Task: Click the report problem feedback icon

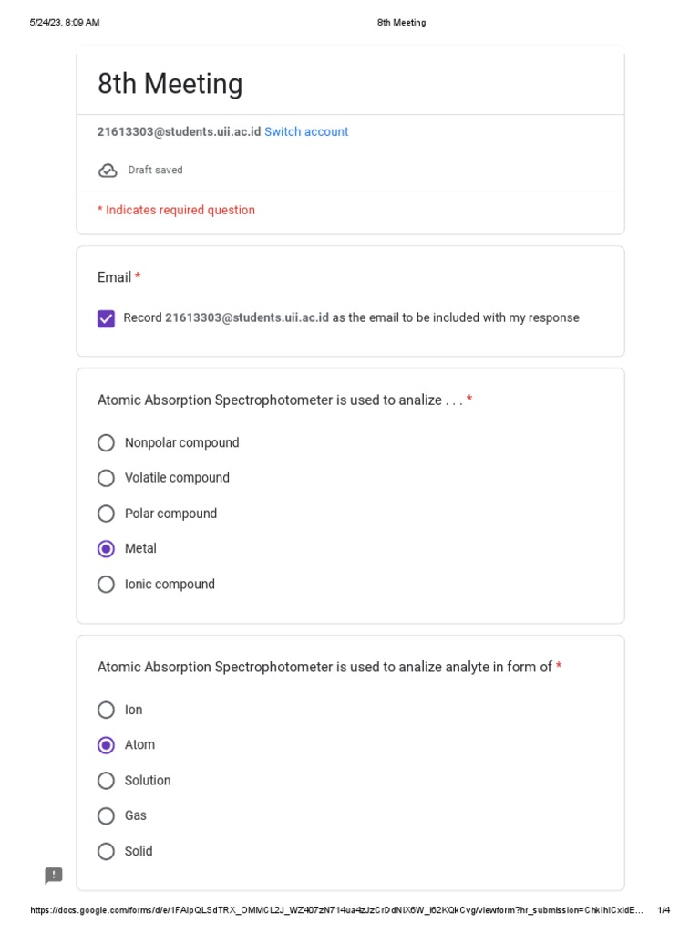Action: click(54, 876)
